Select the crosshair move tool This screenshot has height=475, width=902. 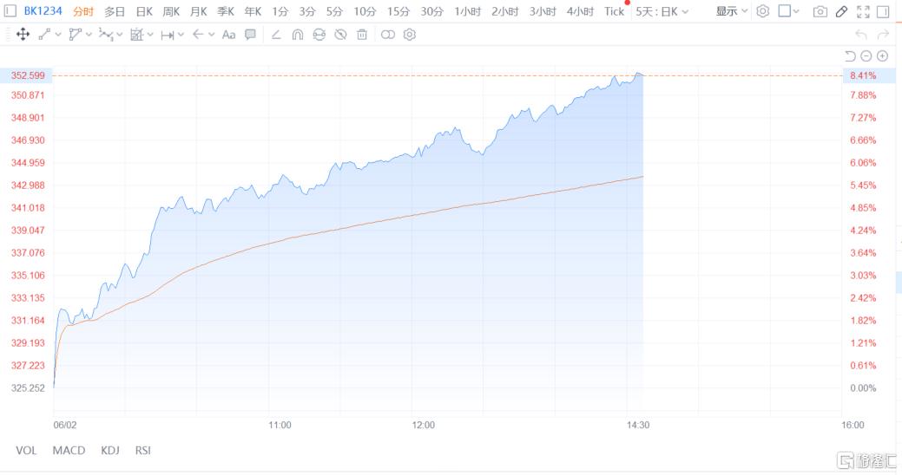click(x=23, y=35)
